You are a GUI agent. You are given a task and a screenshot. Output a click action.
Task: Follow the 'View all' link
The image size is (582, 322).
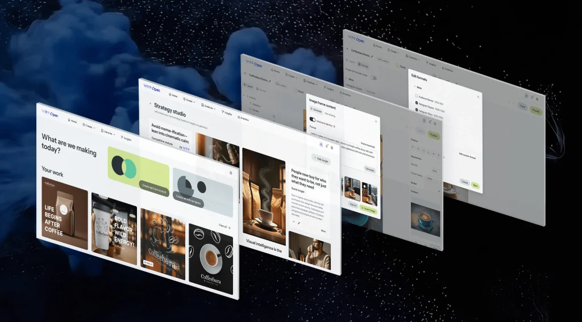click(225, 226)
